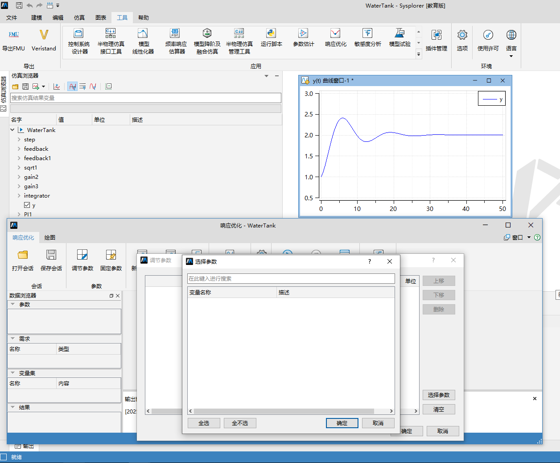
Task: Open 半物理仿真接口工具
Action: pos(111,41)
